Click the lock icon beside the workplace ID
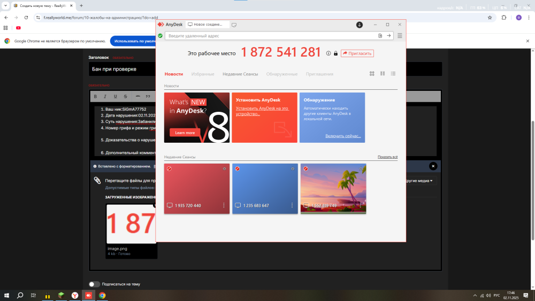Image resolution: width=535 pixels, height=301 pixels. (336, 53)
